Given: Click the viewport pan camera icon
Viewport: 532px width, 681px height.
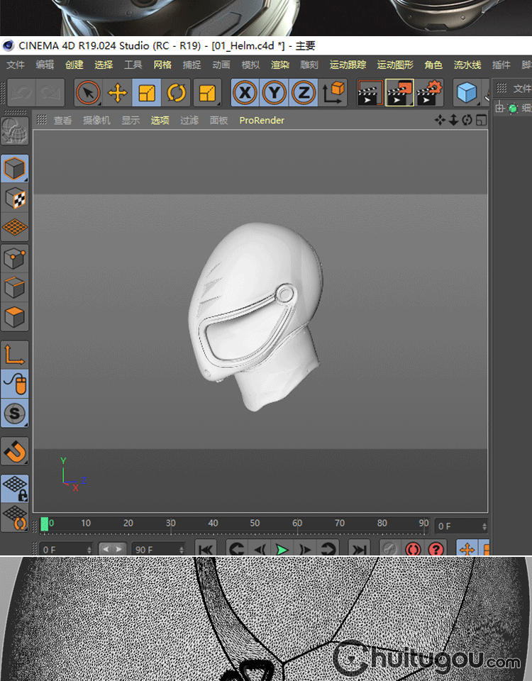Looking at the screenshot, I should pos(440,120).
